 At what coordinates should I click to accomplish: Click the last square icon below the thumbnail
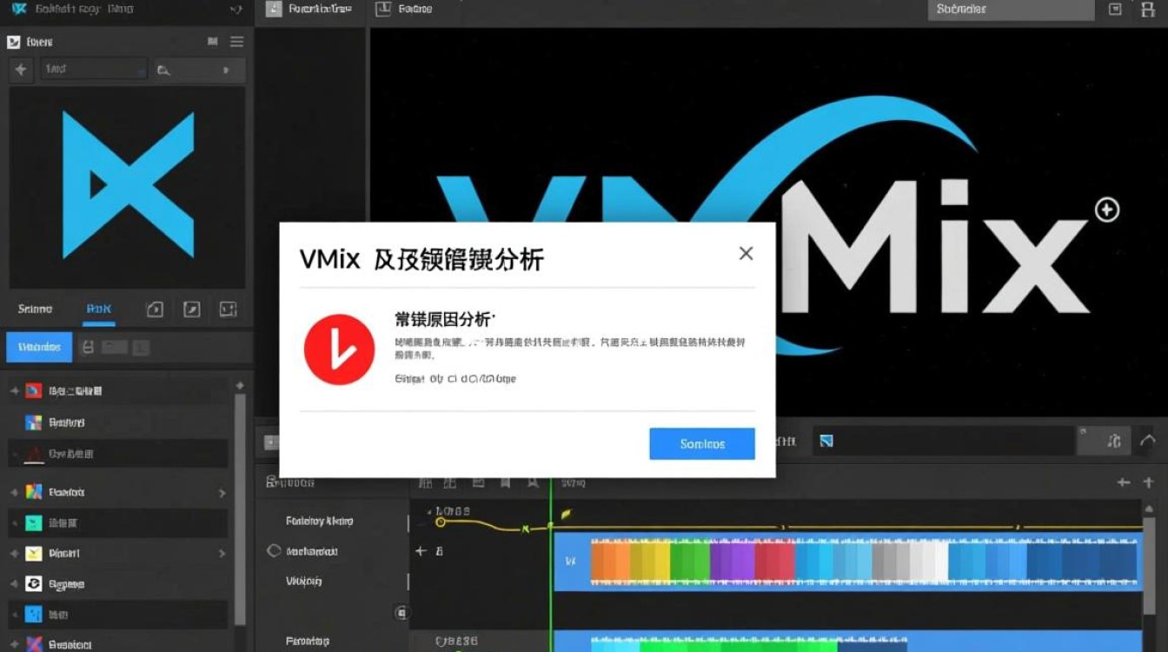click(x=228, y=309)
